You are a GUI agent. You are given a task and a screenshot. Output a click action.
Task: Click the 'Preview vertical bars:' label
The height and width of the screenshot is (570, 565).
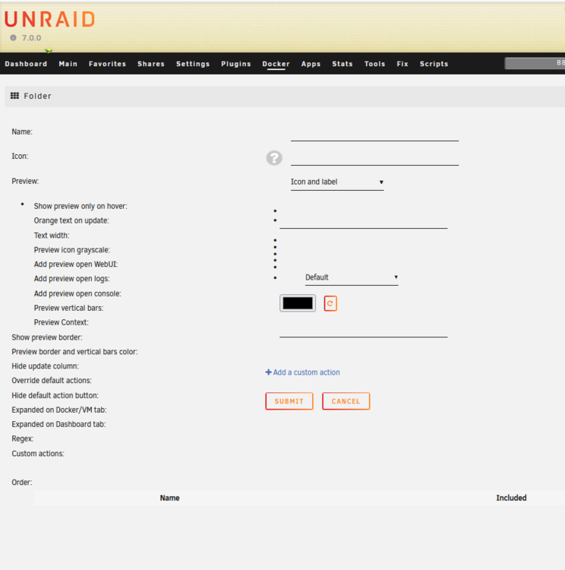pos(68,308)
